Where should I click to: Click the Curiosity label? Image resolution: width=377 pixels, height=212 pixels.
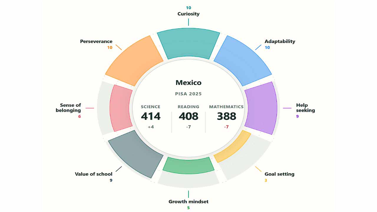(x=188, y=14)
